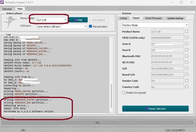Screen dimensions: 196x132
Task: Click the 'OEMINFO Country: eu' log line
Action: click(17, 71)
